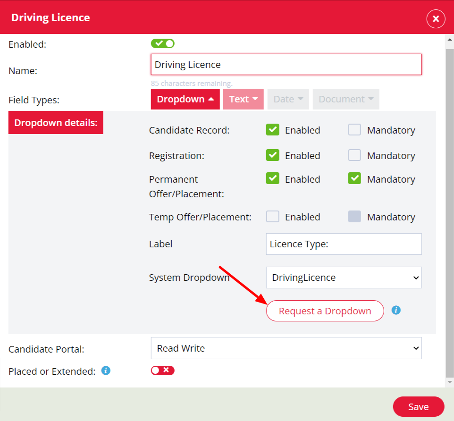This screenshot has height=421, width=454.
Task: Save the field settings
Action: tap(419, 406)
